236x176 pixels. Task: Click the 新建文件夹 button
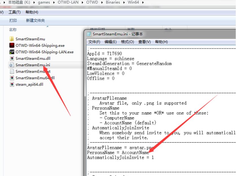pyautogui.click(x=35, y=20)
